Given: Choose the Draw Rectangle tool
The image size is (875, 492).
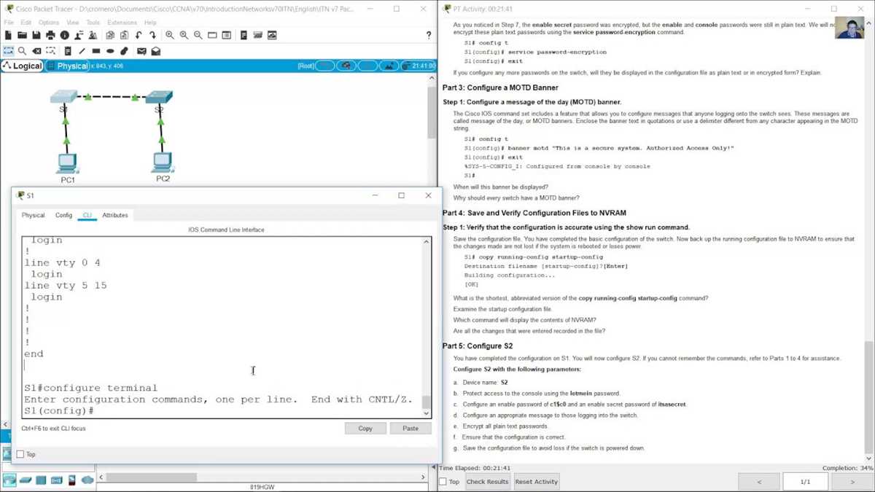Looking at the screenshot, I should click(96, 51).
